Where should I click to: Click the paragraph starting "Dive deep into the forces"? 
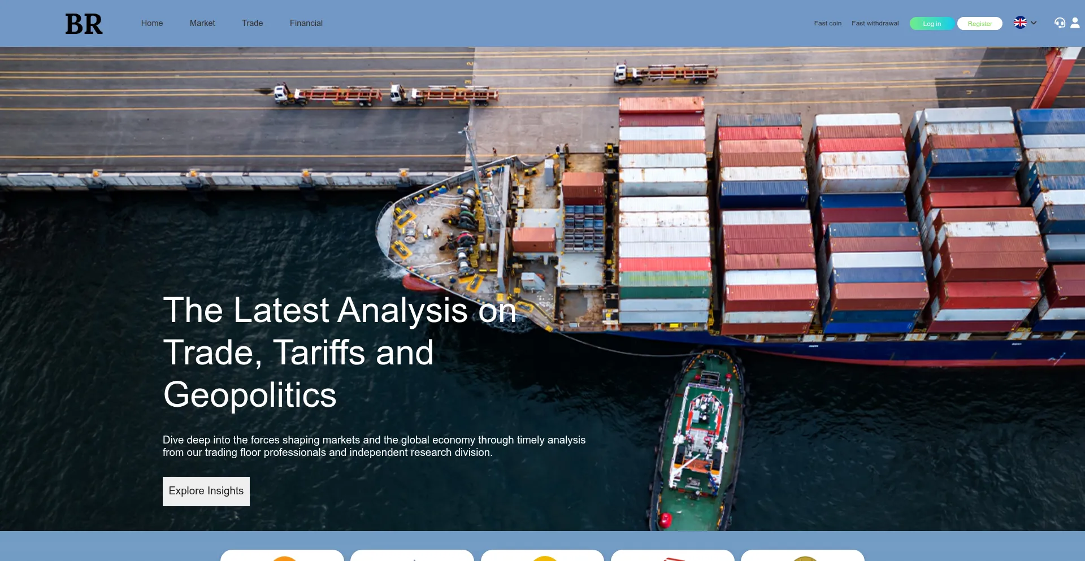pos(374,446)
